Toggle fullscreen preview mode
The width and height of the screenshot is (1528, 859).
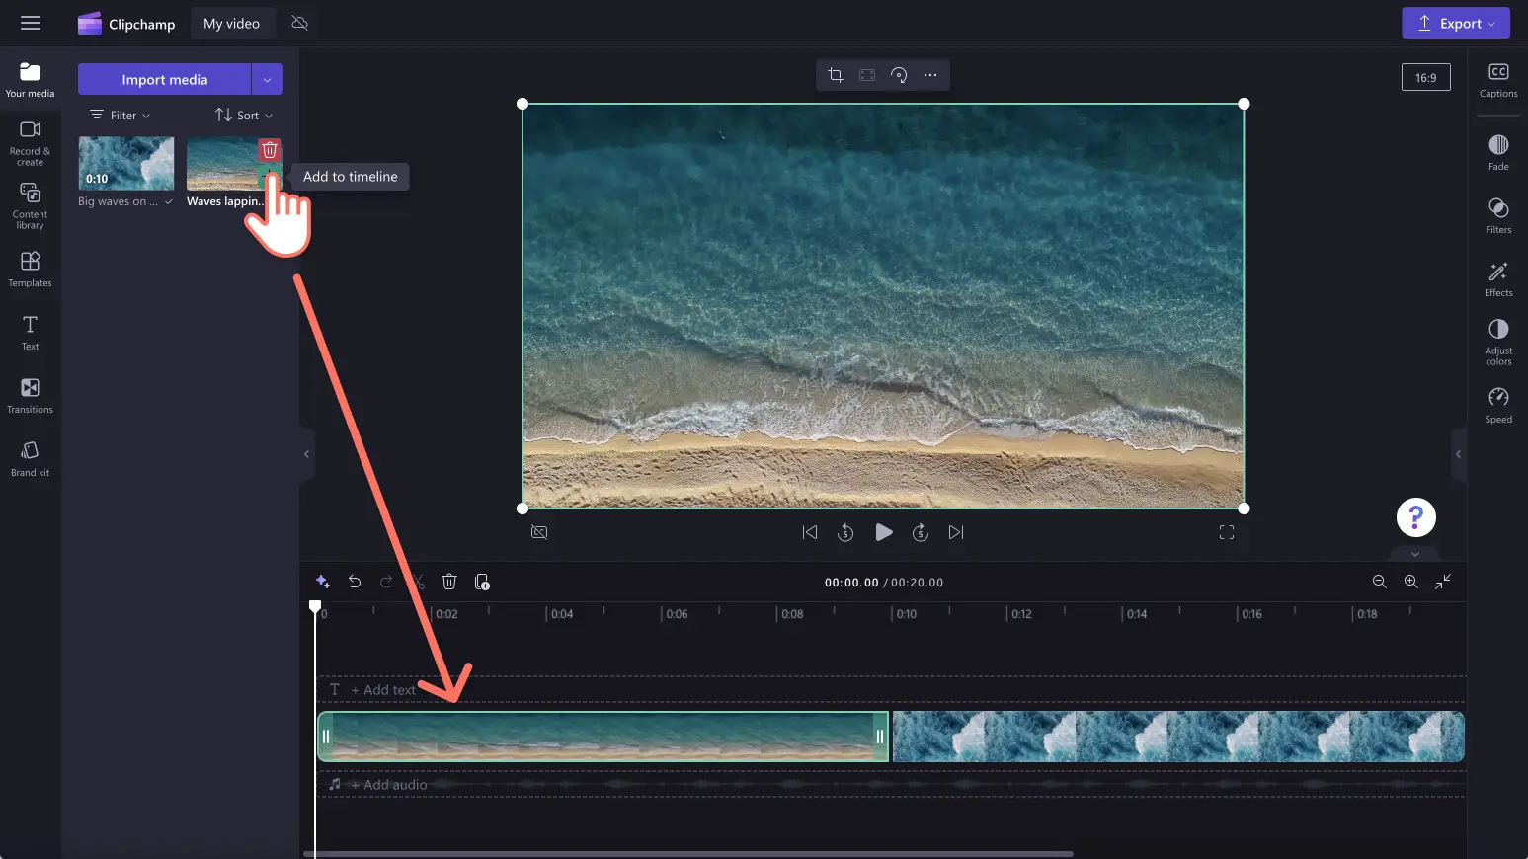coord(1226,532)
